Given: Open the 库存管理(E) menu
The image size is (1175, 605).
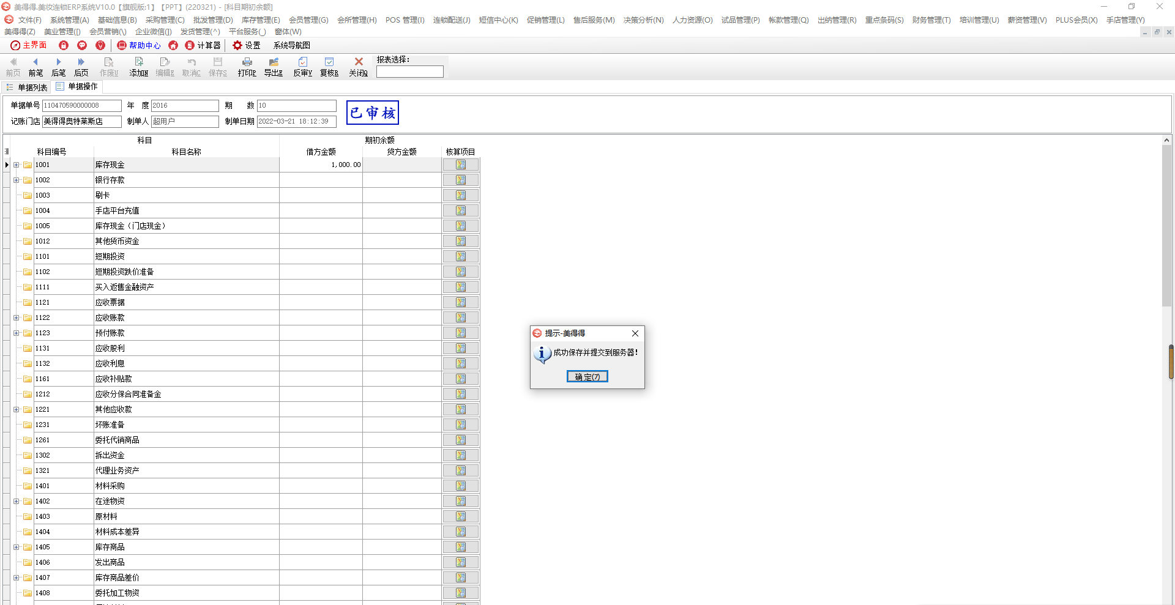Looking at the screenshot, I should (261, 20).
